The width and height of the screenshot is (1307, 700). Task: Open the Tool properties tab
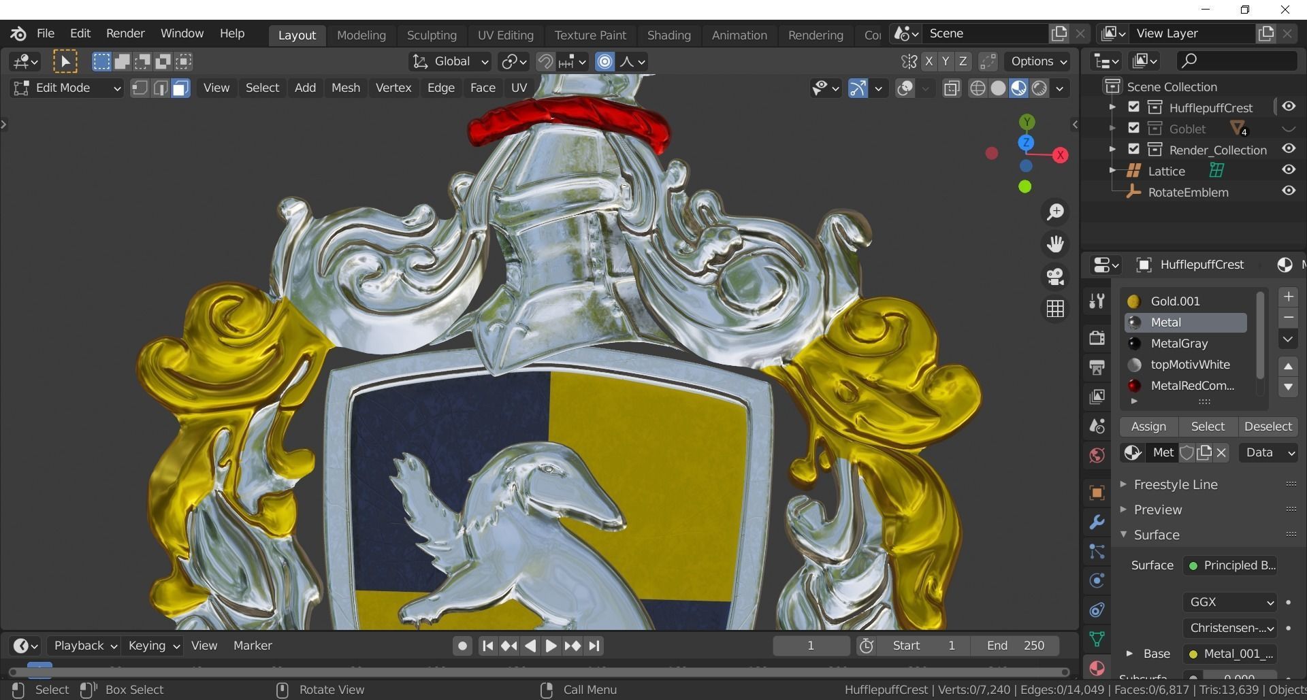[1097, 301]
